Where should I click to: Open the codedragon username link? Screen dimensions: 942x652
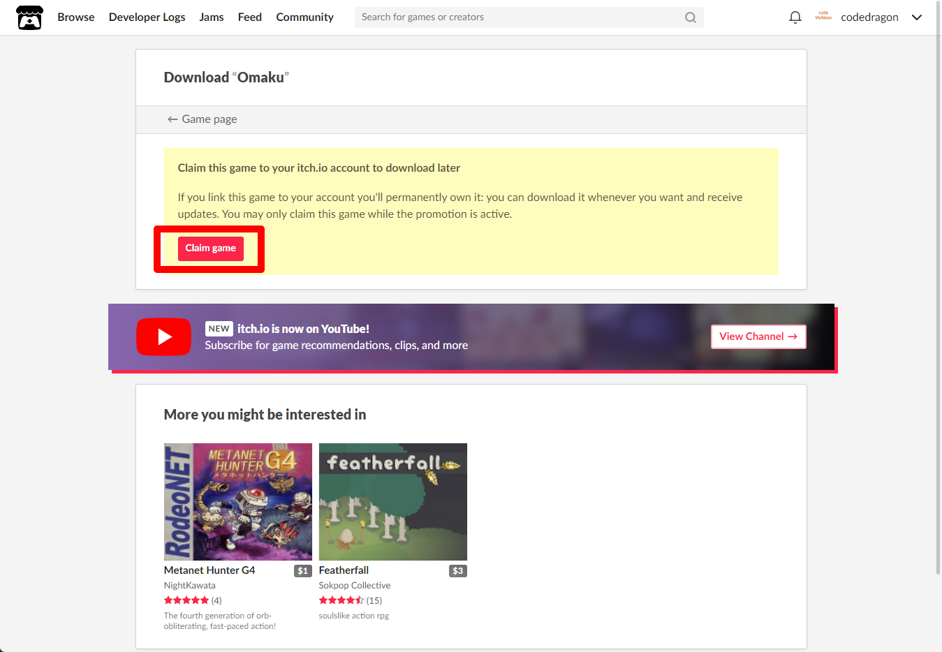(x=869, y=17)
